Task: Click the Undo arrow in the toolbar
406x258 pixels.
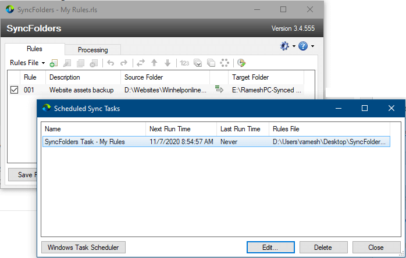Action: [111, 63]
